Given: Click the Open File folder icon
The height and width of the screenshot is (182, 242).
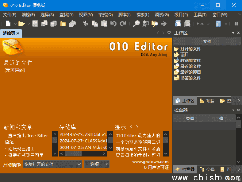Looking at the screenshot, I should [22, 24].
